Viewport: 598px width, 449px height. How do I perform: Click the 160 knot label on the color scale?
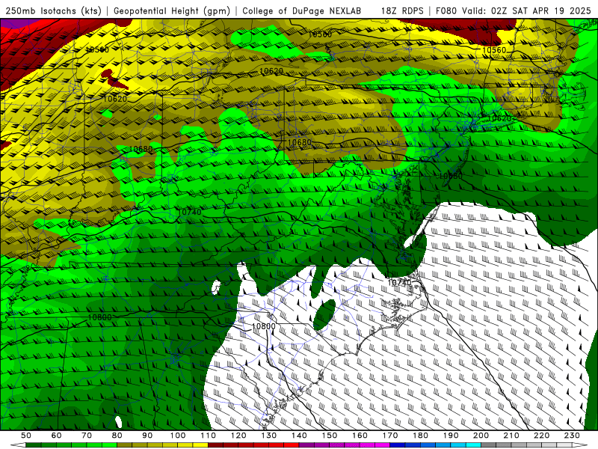click(360, 436)
